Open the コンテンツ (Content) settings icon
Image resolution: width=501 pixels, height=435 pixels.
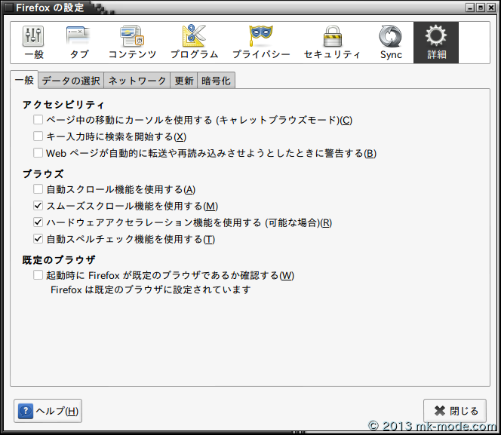tap(132, 42)
